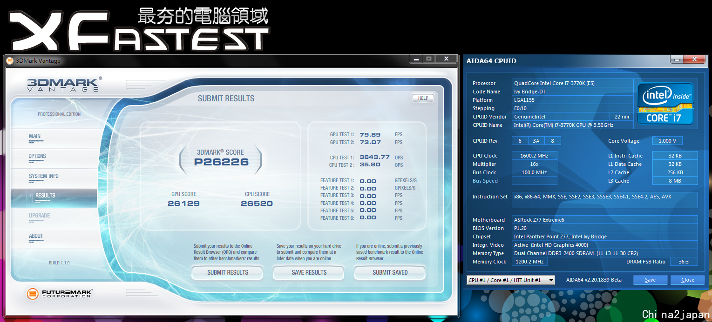
Task: Click the CPUID Vendor value GenuineIntel
Action: (x=561, y=117)
